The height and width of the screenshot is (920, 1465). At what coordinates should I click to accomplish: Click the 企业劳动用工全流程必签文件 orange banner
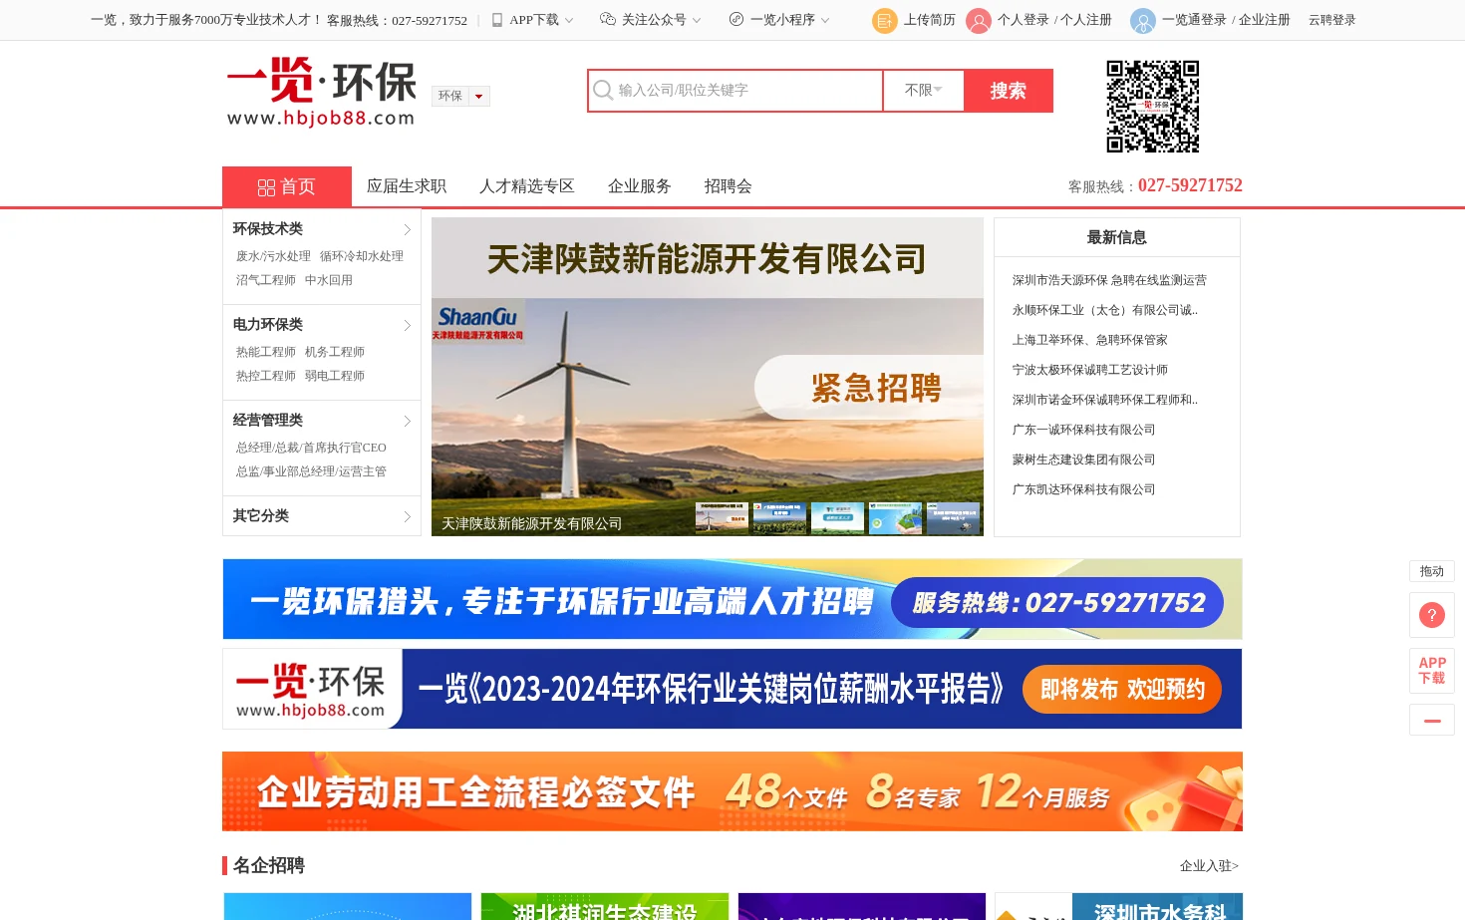(732, 791)
